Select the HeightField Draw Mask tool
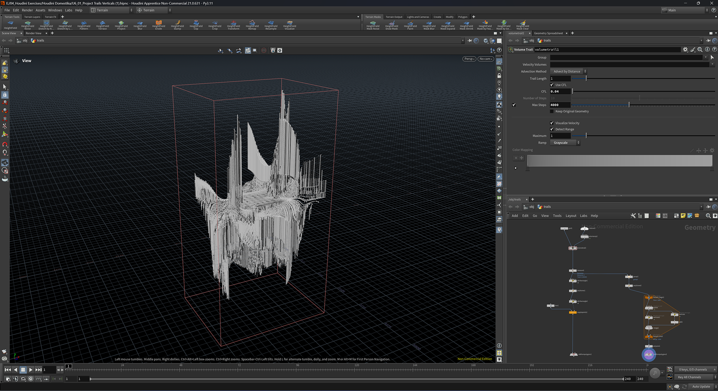718x391 pixels. coord(392,25)
